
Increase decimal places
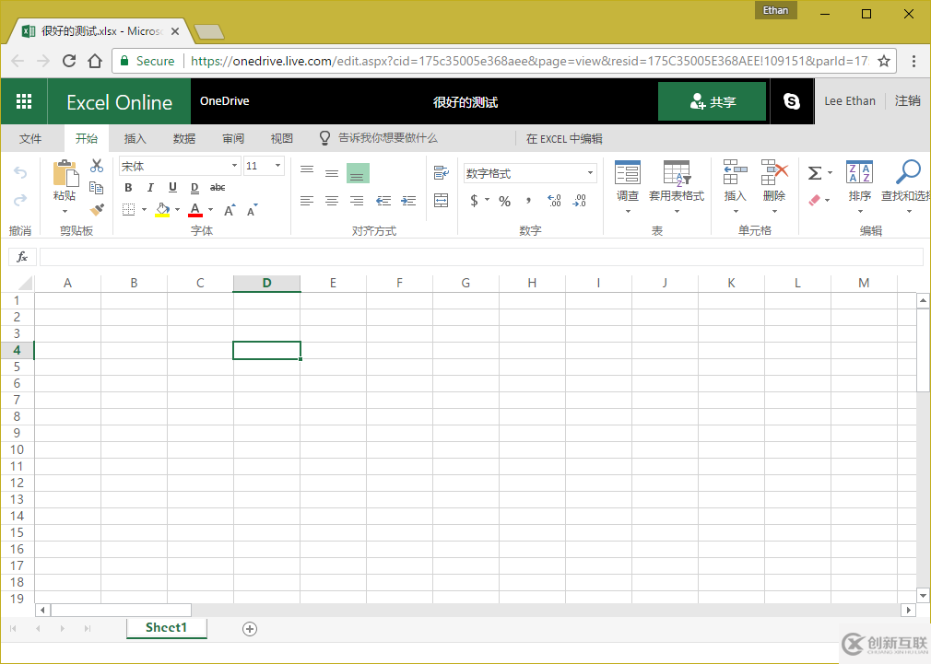click(x=554, y=201)
